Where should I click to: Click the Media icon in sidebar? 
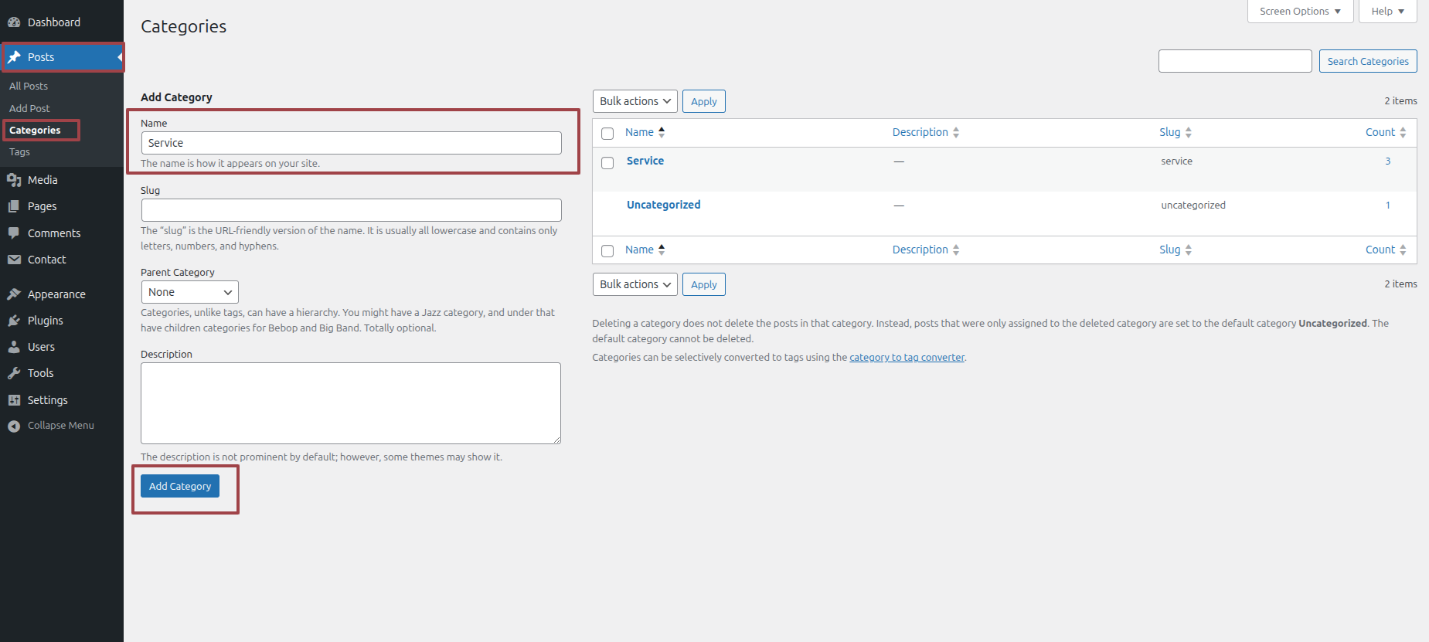point(14,180)
